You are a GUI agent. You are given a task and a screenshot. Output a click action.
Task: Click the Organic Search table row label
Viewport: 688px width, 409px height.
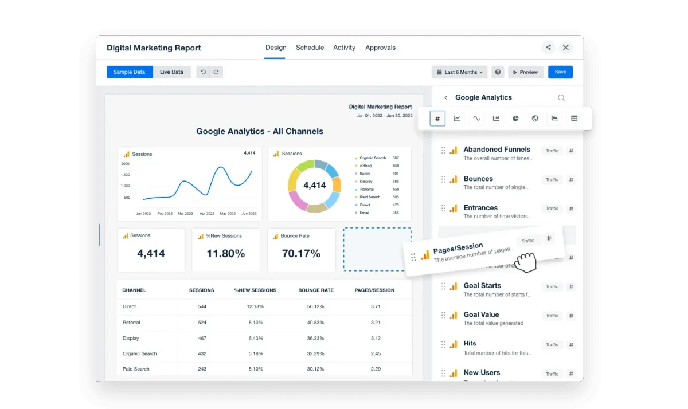tap(140, 353)
